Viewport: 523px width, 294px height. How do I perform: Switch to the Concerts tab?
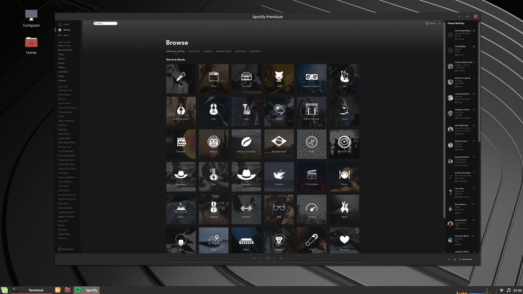[255, 52]
